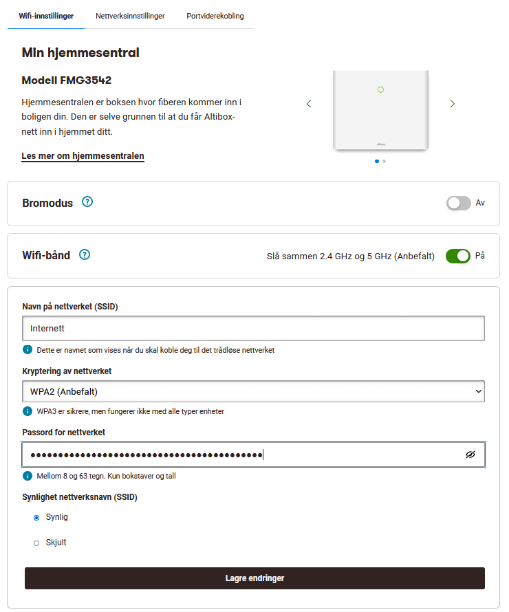Image resolution: width=509 pixels, height=612 pixels.
Task: Show next image with right carousel arrow
Action: 452,104
